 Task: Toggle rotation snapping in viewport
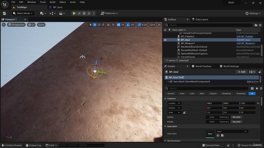click(x=128, y=25)
